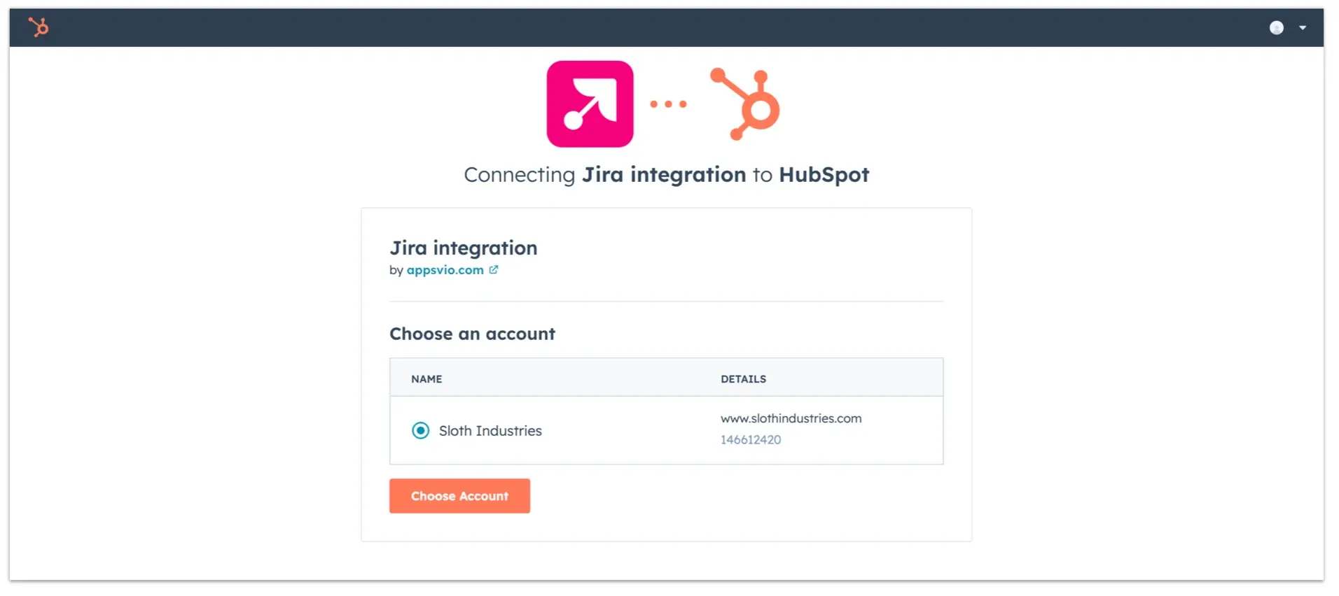Screen dimensions: 1339x596
Task: Select the Sloth Industries account row
Action: click(x=490, y=430)
